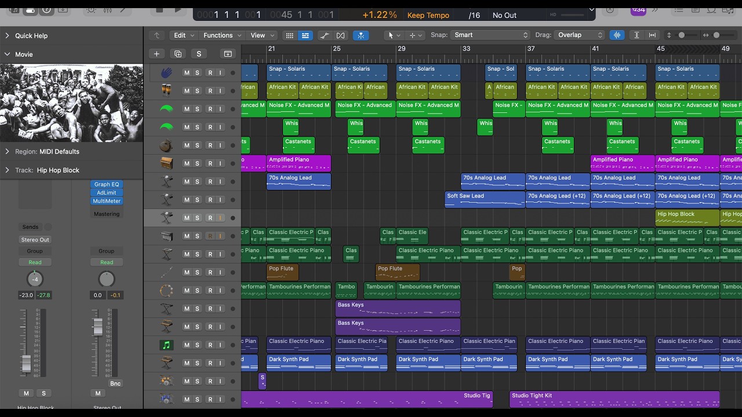
Task: Click the green music note track icon
Action: (167, 345)
